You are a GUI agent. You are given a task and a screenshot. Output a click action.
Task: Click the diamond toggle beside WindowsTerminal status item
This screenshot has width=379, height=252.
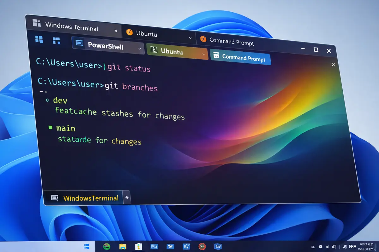[x=127, y=198]
